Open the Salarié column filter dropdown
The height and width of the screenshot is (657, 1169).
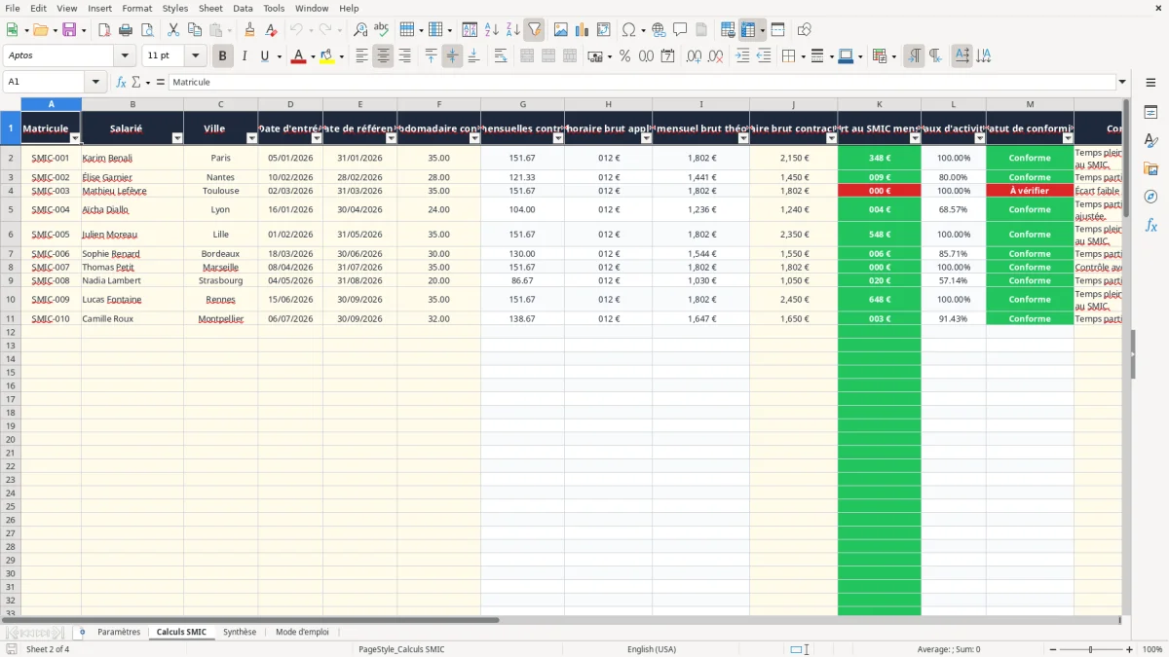[x=177, y=138]
